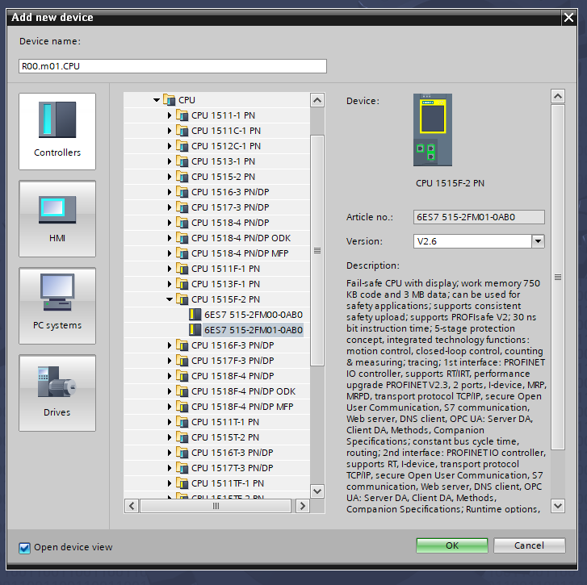Close the Add new device dialog

(x=568, y=17)
